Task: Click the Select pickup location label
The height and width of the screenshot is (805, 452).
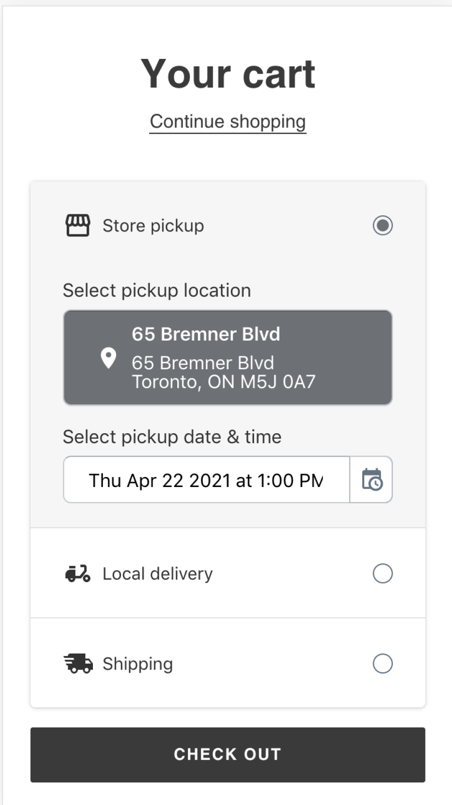Action: [157, 291]
